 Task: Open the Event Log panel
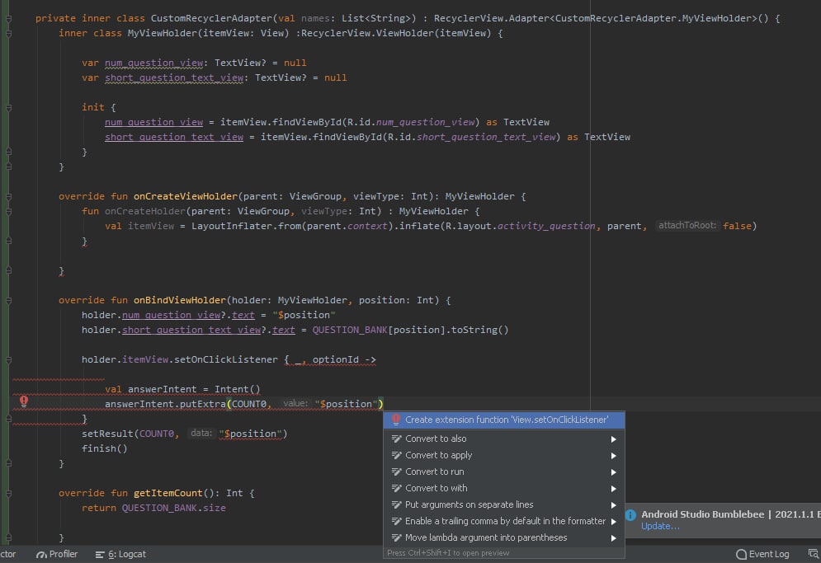click(762, 554)
